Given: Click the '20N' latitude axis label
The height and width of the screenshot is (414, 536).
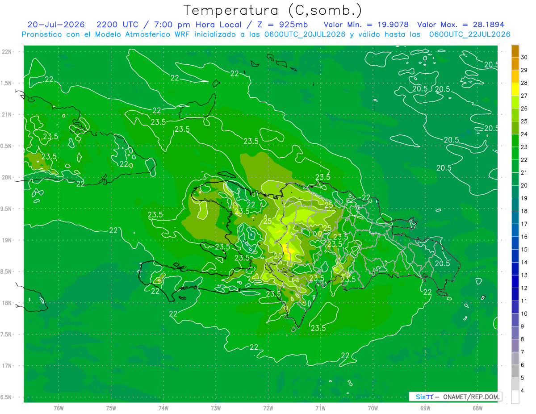Looking at the screenshot, I should coord(6,178).
